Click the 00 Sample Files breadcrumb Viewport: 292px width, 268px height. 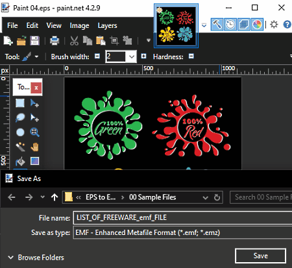click(x=152, y=197)
